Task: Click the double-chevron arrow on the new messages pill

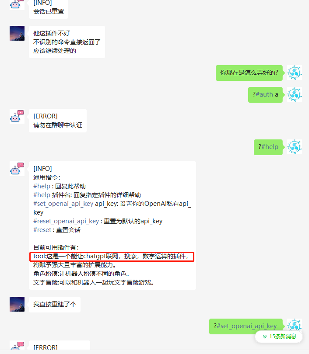Action: click(265, 337)
